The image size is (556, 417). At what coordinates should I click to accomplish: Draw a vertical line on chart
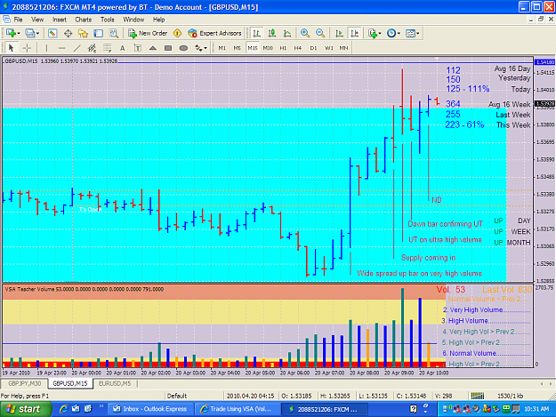pos(46,48)
